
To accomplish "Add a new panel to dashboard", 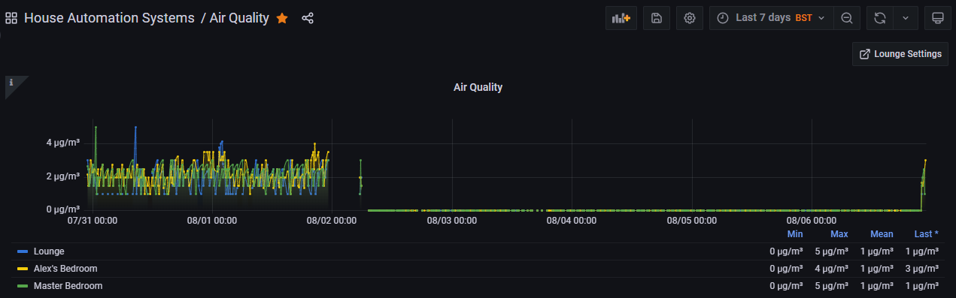I will tap(621, 18).
